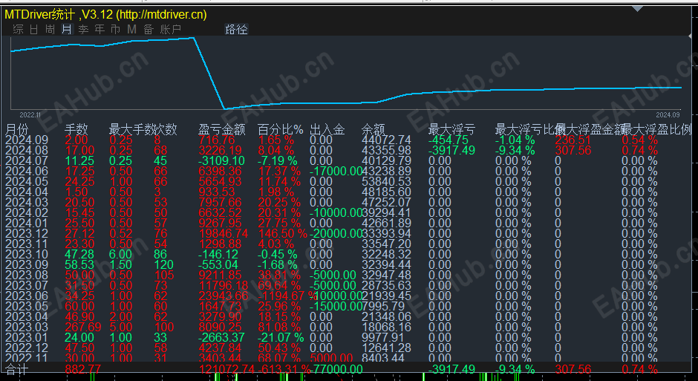
Task: Select the 2024.05 month row label
Action: 27,182
